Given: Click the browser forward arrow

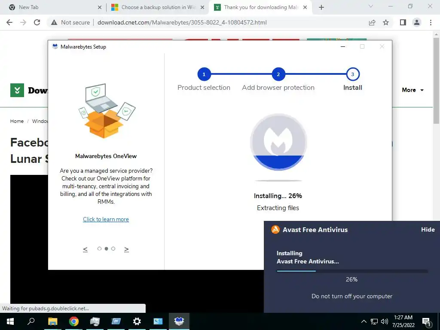Looking at the screenshot, I should tap(23, 22).
